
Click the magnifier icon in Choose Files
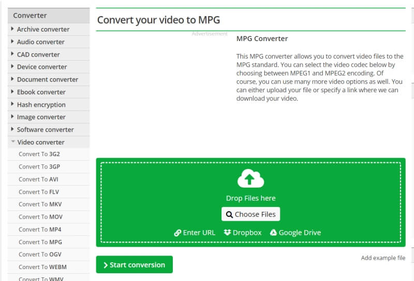click(x=229, y=215)
